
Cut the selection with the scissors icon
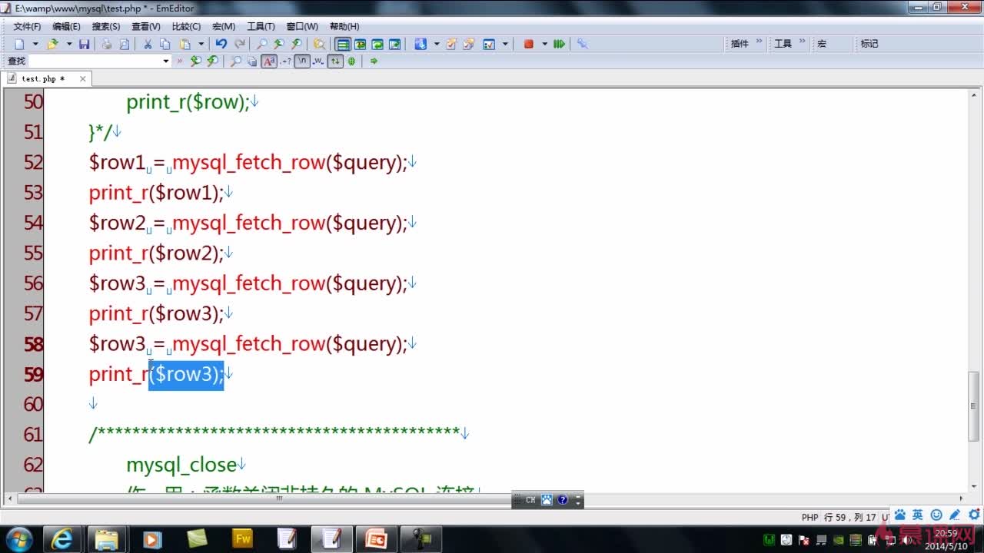point(148,44)
